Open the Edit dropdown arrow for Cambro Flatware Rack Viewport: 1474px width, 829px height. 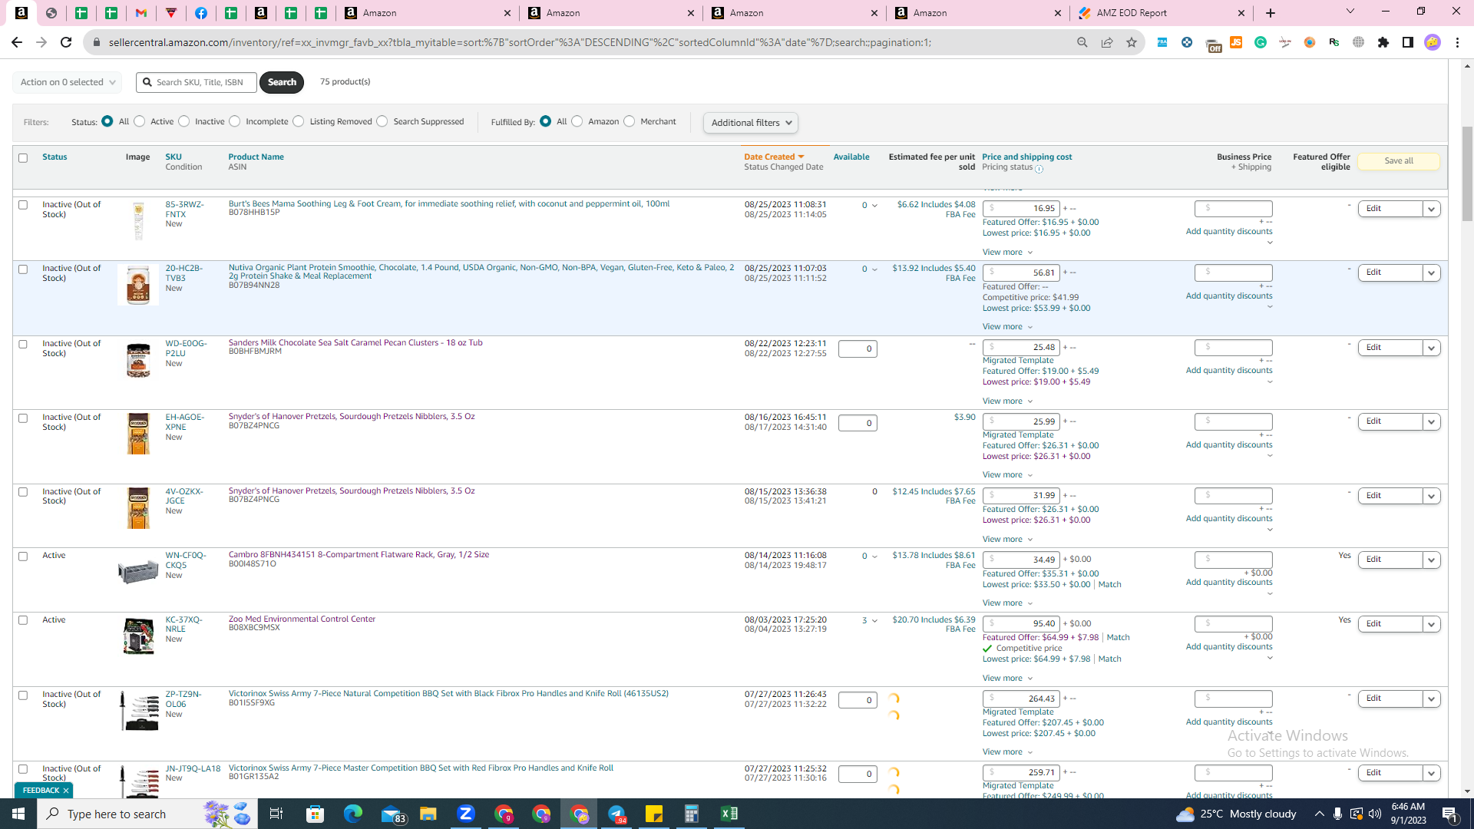[x=1431, y=560]
